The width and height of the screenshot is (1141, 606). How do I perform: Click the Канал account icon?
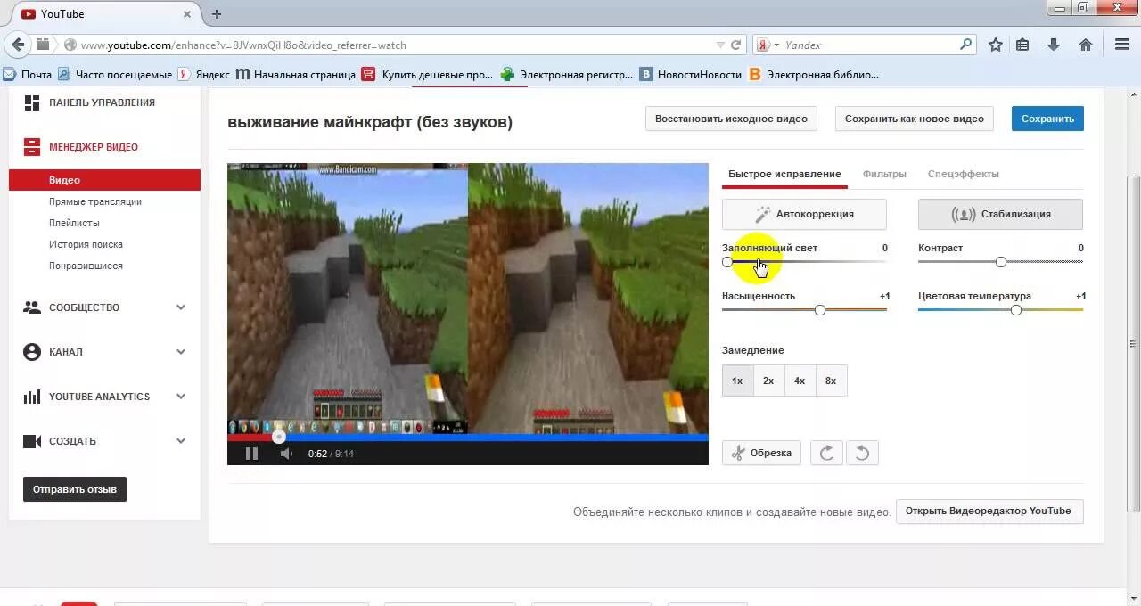pos(32,352)
